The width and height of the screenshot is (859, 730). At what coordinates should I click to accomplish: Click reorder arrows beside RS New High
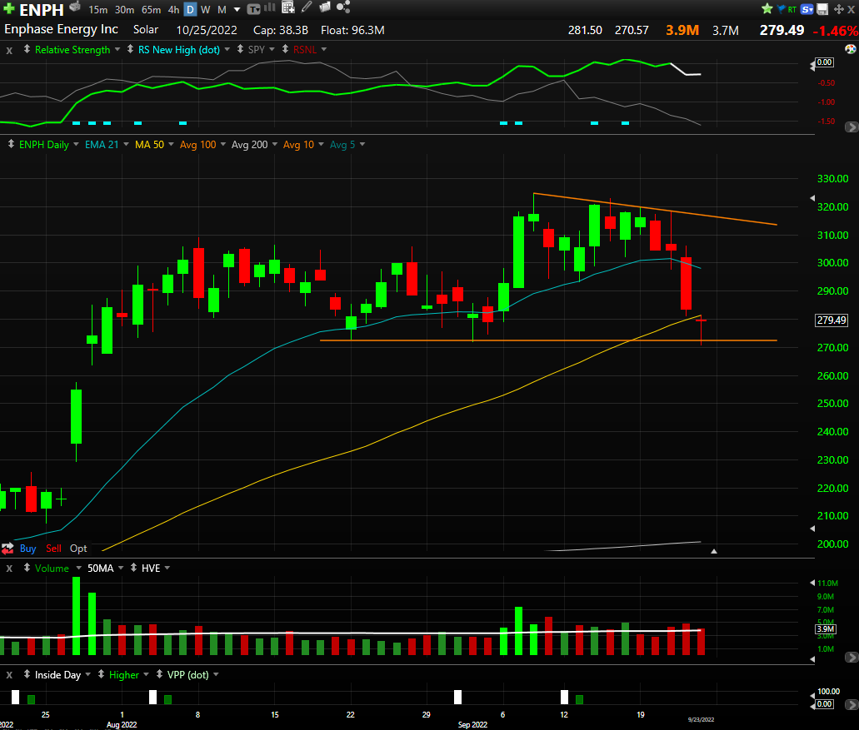(130, 49)
